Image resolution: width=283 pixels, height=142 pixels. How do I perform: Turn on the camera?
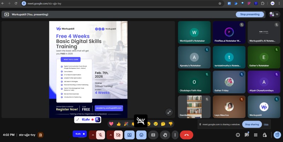[x=118, y=135]
